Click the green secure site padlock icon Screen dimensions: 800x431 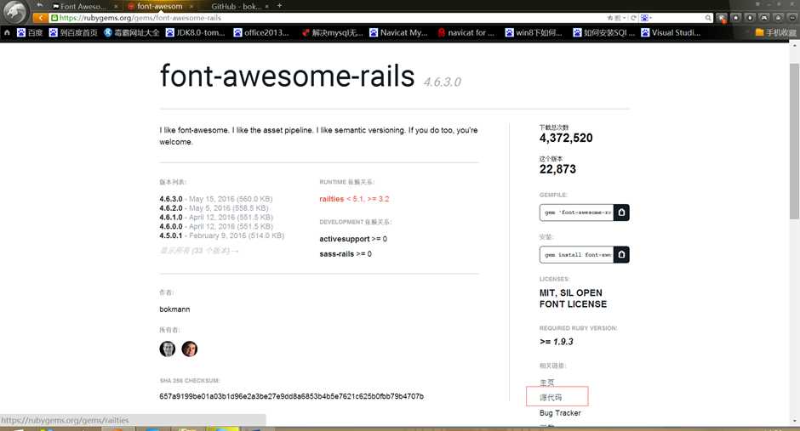[54, 18]
